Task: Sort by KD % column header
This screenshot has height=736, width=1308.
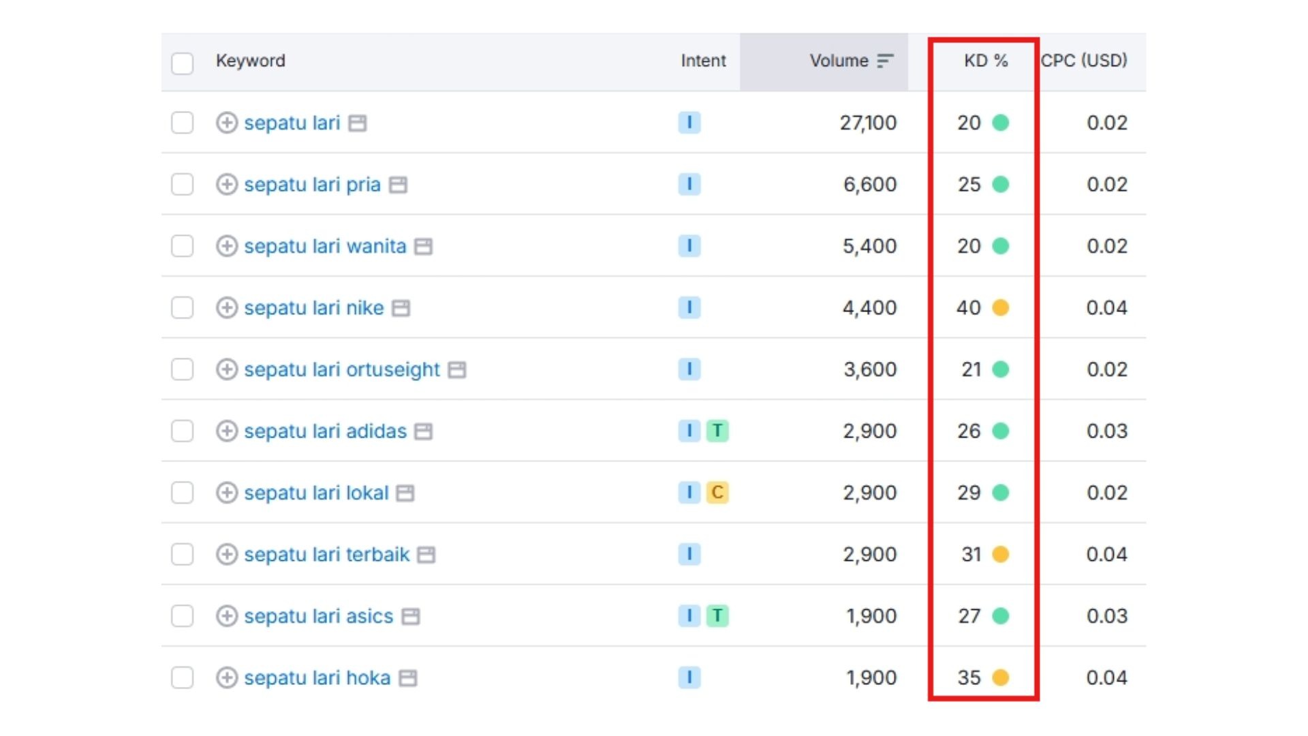Action: pos(985,61)
